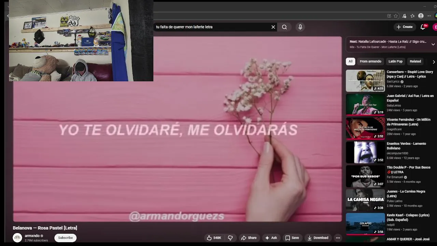Viewport: 437px width, 246px height.
Task: Select the Related chip
Action: click(415, 61)
